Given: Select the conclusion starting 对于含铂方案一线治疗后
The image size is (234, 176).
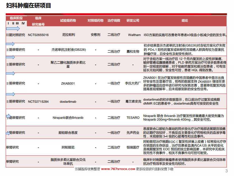Looking at the screenshot, I should [x=185, y=65].
